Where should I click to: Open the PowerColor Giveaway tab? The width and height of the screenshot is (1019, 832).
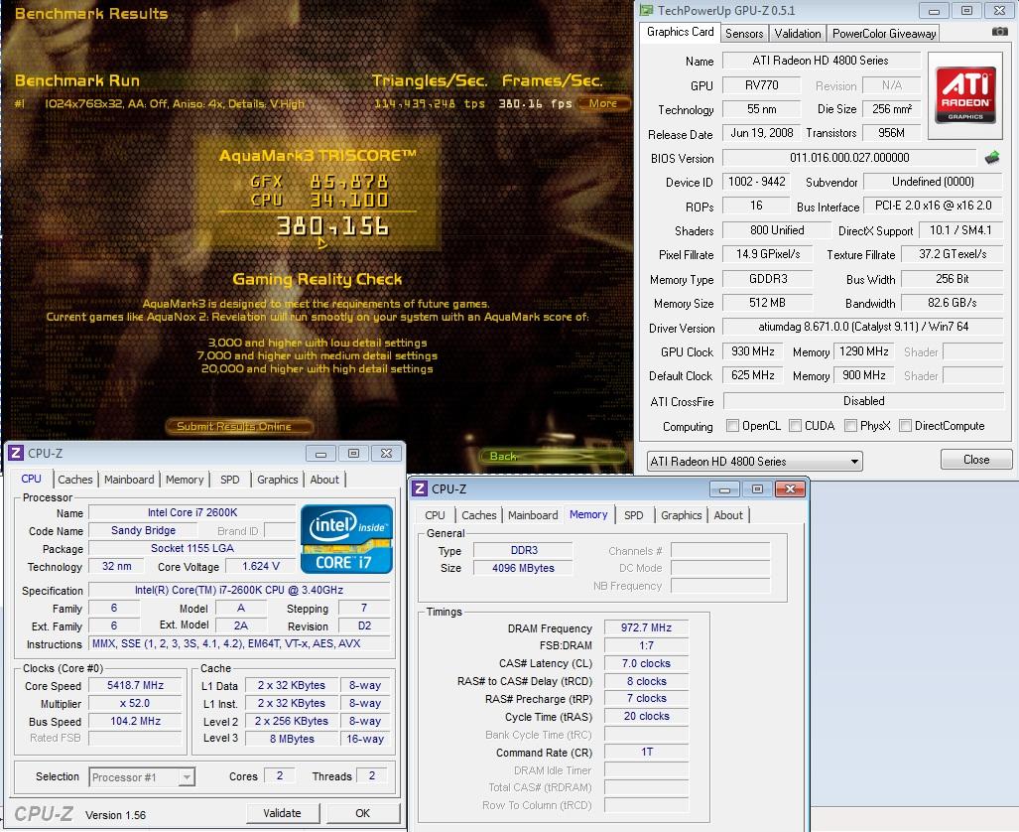click(x=884, y=33)
